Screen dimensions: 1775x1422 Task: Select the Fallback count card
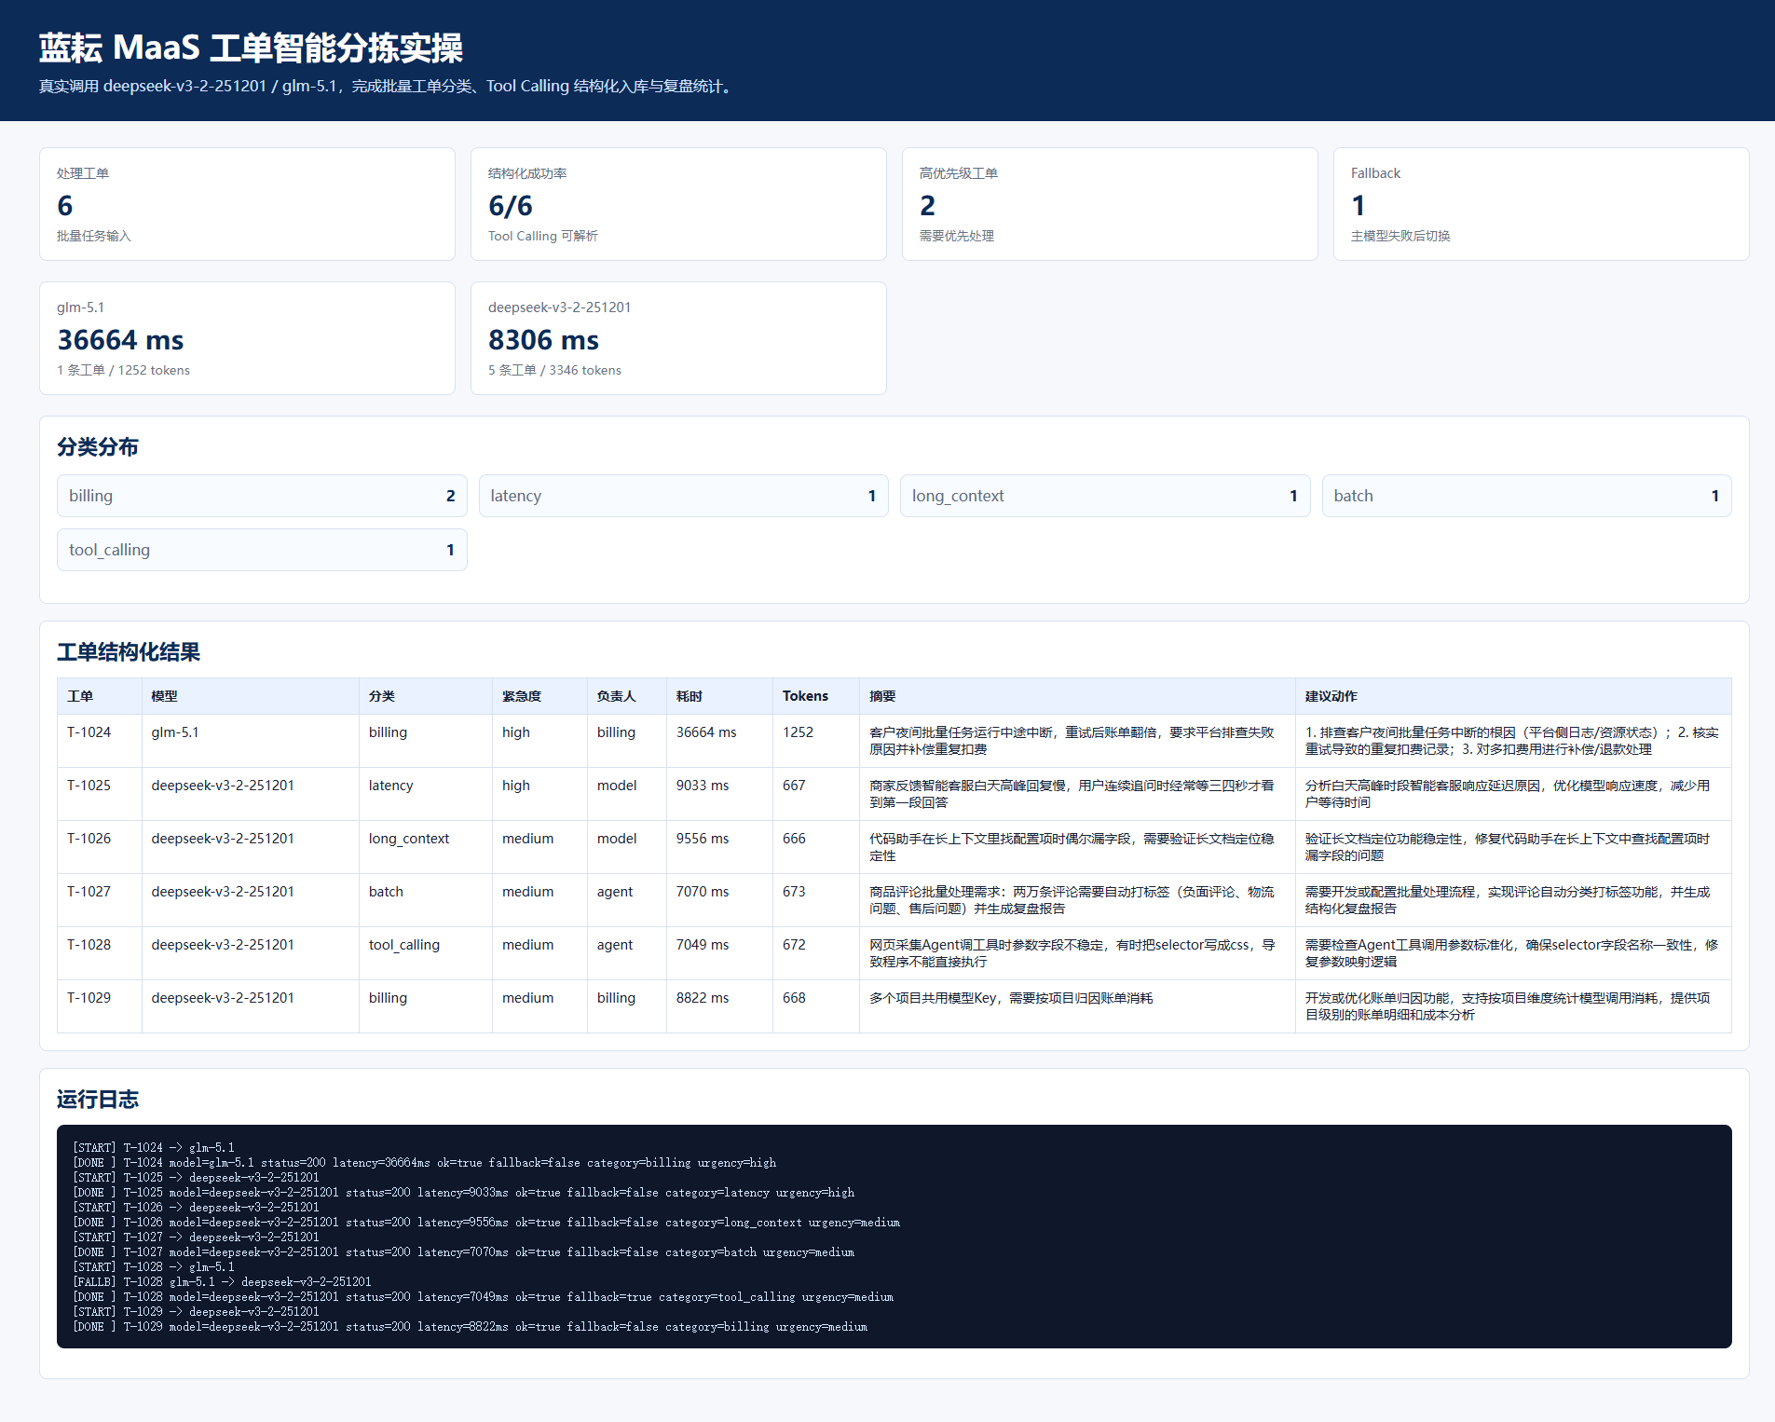(x=1541, y=204)
